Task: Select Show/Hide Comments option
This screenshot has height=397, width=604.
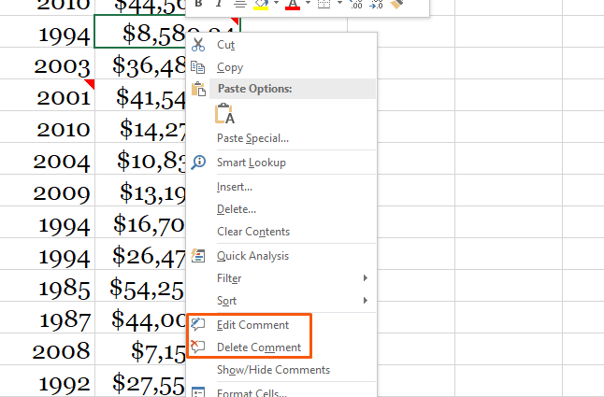Action: [x=273, y=370]
